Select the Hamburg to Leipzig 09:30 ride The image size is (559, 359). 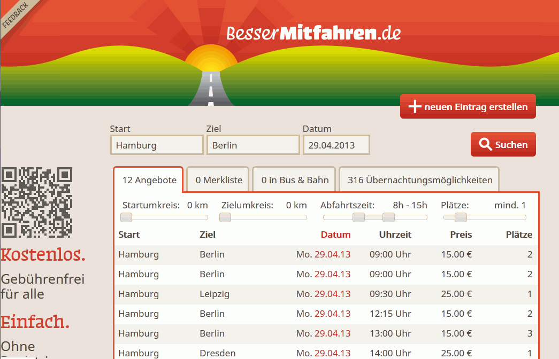[325, 294]
